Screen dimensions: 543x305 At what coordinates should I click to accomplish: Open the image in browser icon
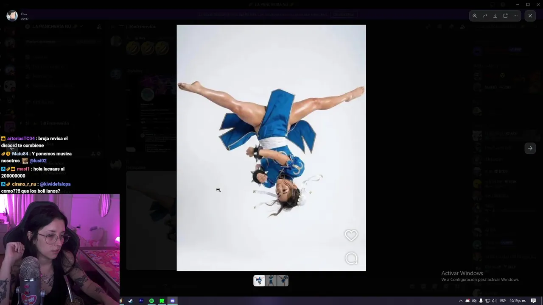(x=505, y=16)
